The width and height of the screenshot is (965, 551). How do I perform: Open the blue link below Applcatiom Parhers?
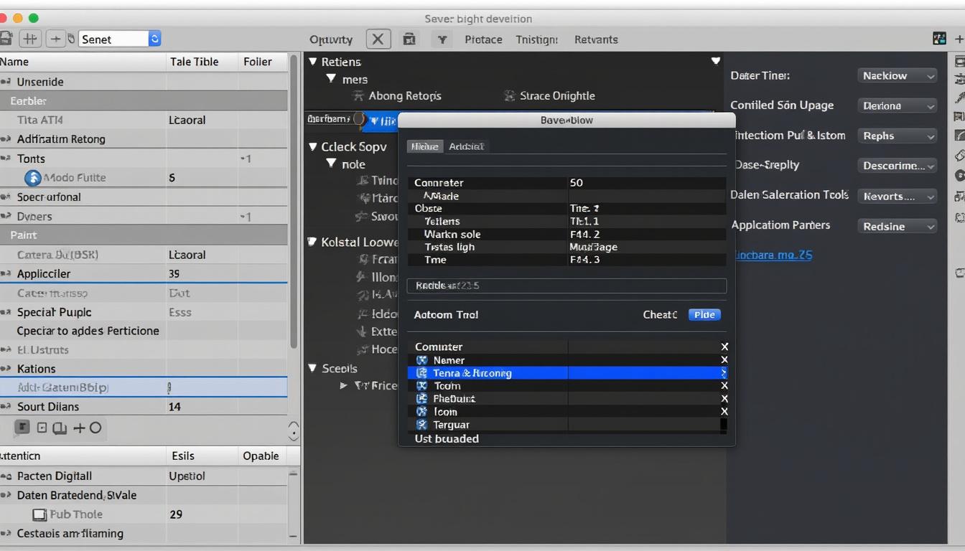coord(773,255)
